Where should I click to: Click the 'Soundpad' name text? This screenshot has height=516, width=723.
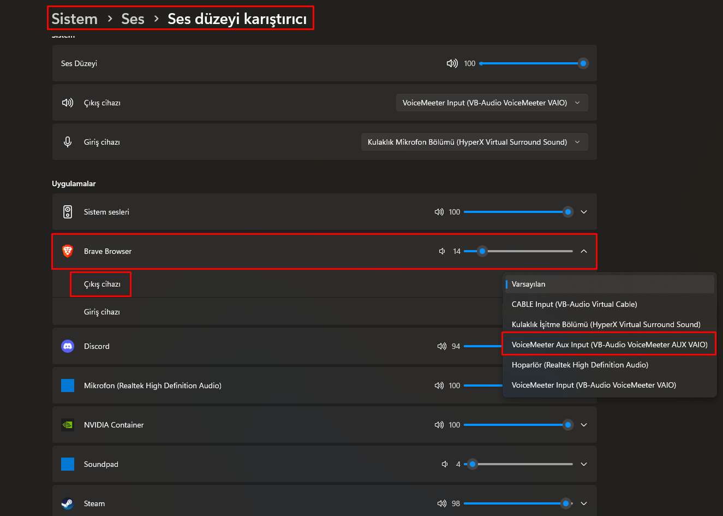pos(101,464)
